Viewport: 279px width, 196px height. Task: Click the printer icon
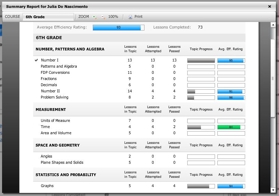click(130, 17)
